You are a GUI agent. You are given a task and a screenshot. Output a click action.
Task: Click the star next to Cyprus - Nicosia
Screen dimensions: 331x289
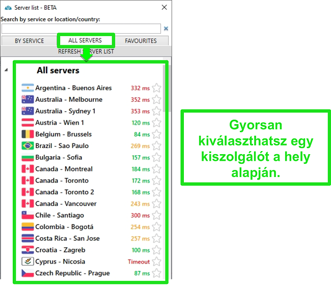[156, 262]
